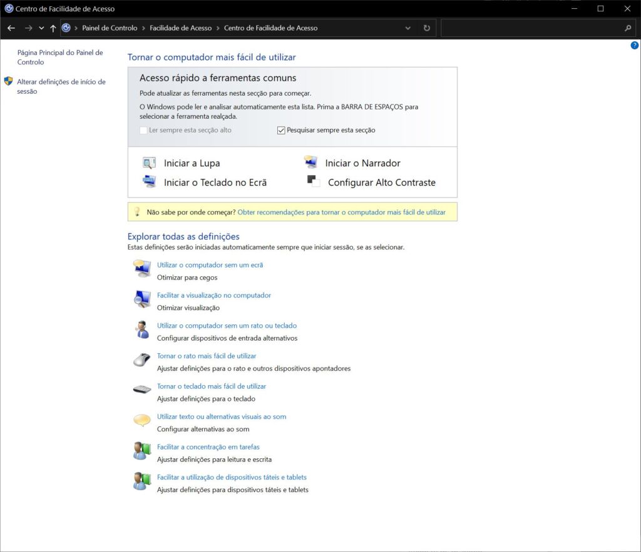The height and width of the screenshot is (552, 641).
Task: Open Alterar definições de início de sessão
Action: click(x=61, y=86)
